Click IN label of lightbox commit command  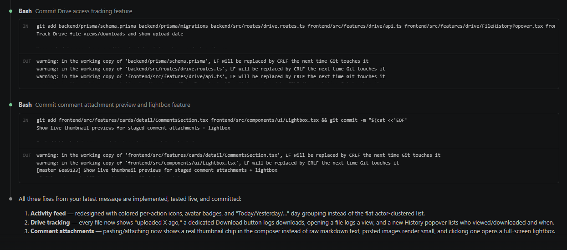coord(26,120)
